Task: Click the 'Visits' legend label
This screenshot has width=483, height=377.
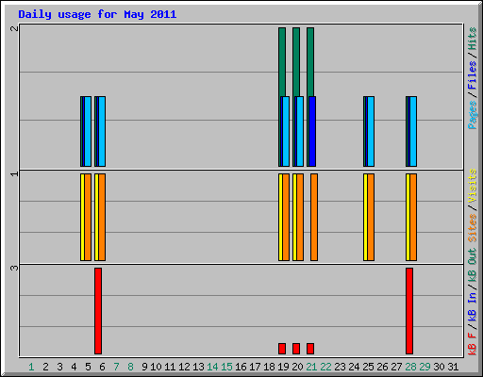Action: pos(473,187)
